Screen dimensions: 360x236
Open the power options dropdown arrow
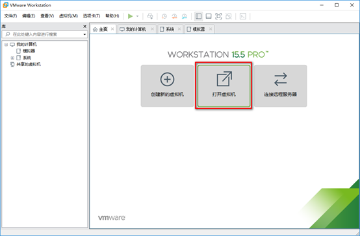(x=137, y=16)
